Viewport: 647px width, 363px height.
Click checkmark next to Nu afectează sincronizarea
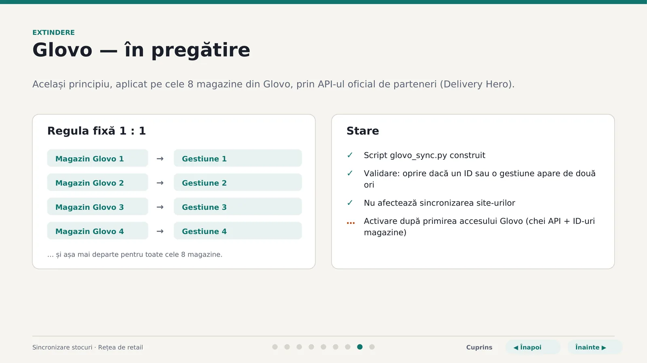[350, 203]
